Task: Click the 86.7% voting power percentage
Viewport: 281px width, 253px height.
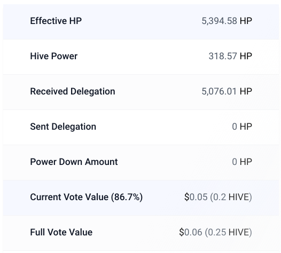Action: 127,197
